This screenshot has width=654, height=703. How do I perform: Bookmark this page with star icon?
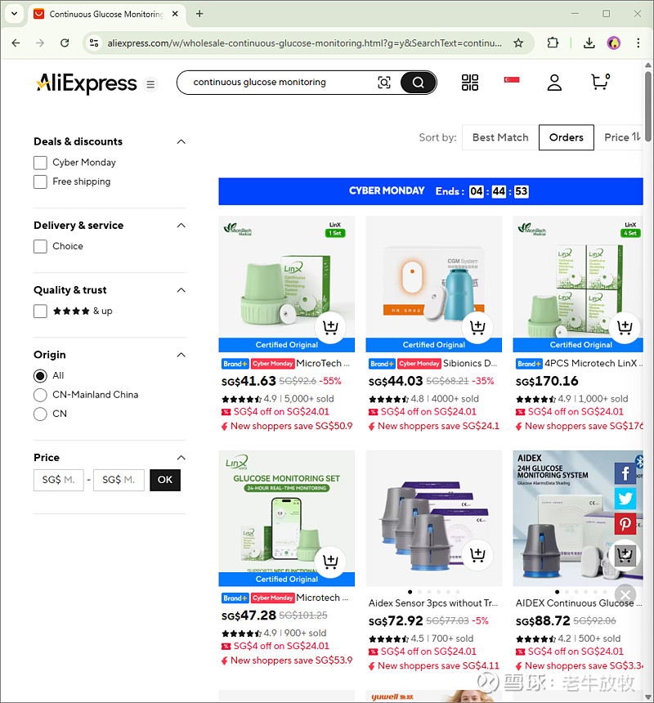click(x=518, y=43)
